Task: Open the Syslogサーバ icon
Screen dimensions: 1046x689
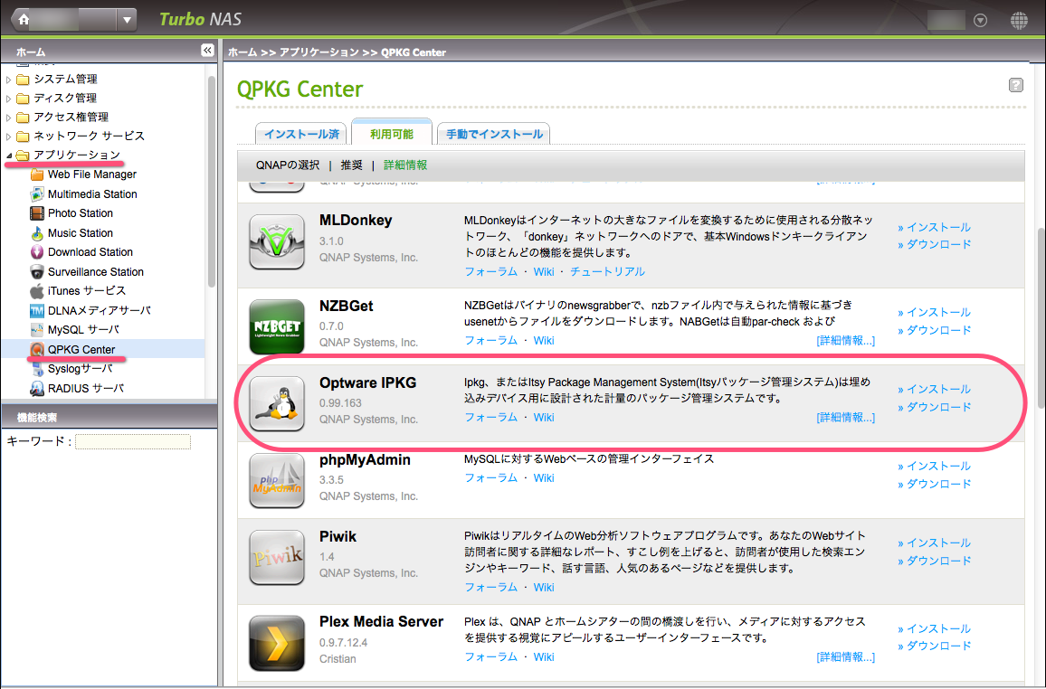Action: [37, 369]
